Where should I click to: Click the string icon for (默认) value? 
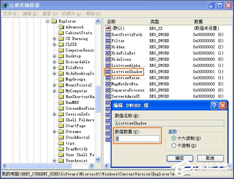(x=108, y=28)
